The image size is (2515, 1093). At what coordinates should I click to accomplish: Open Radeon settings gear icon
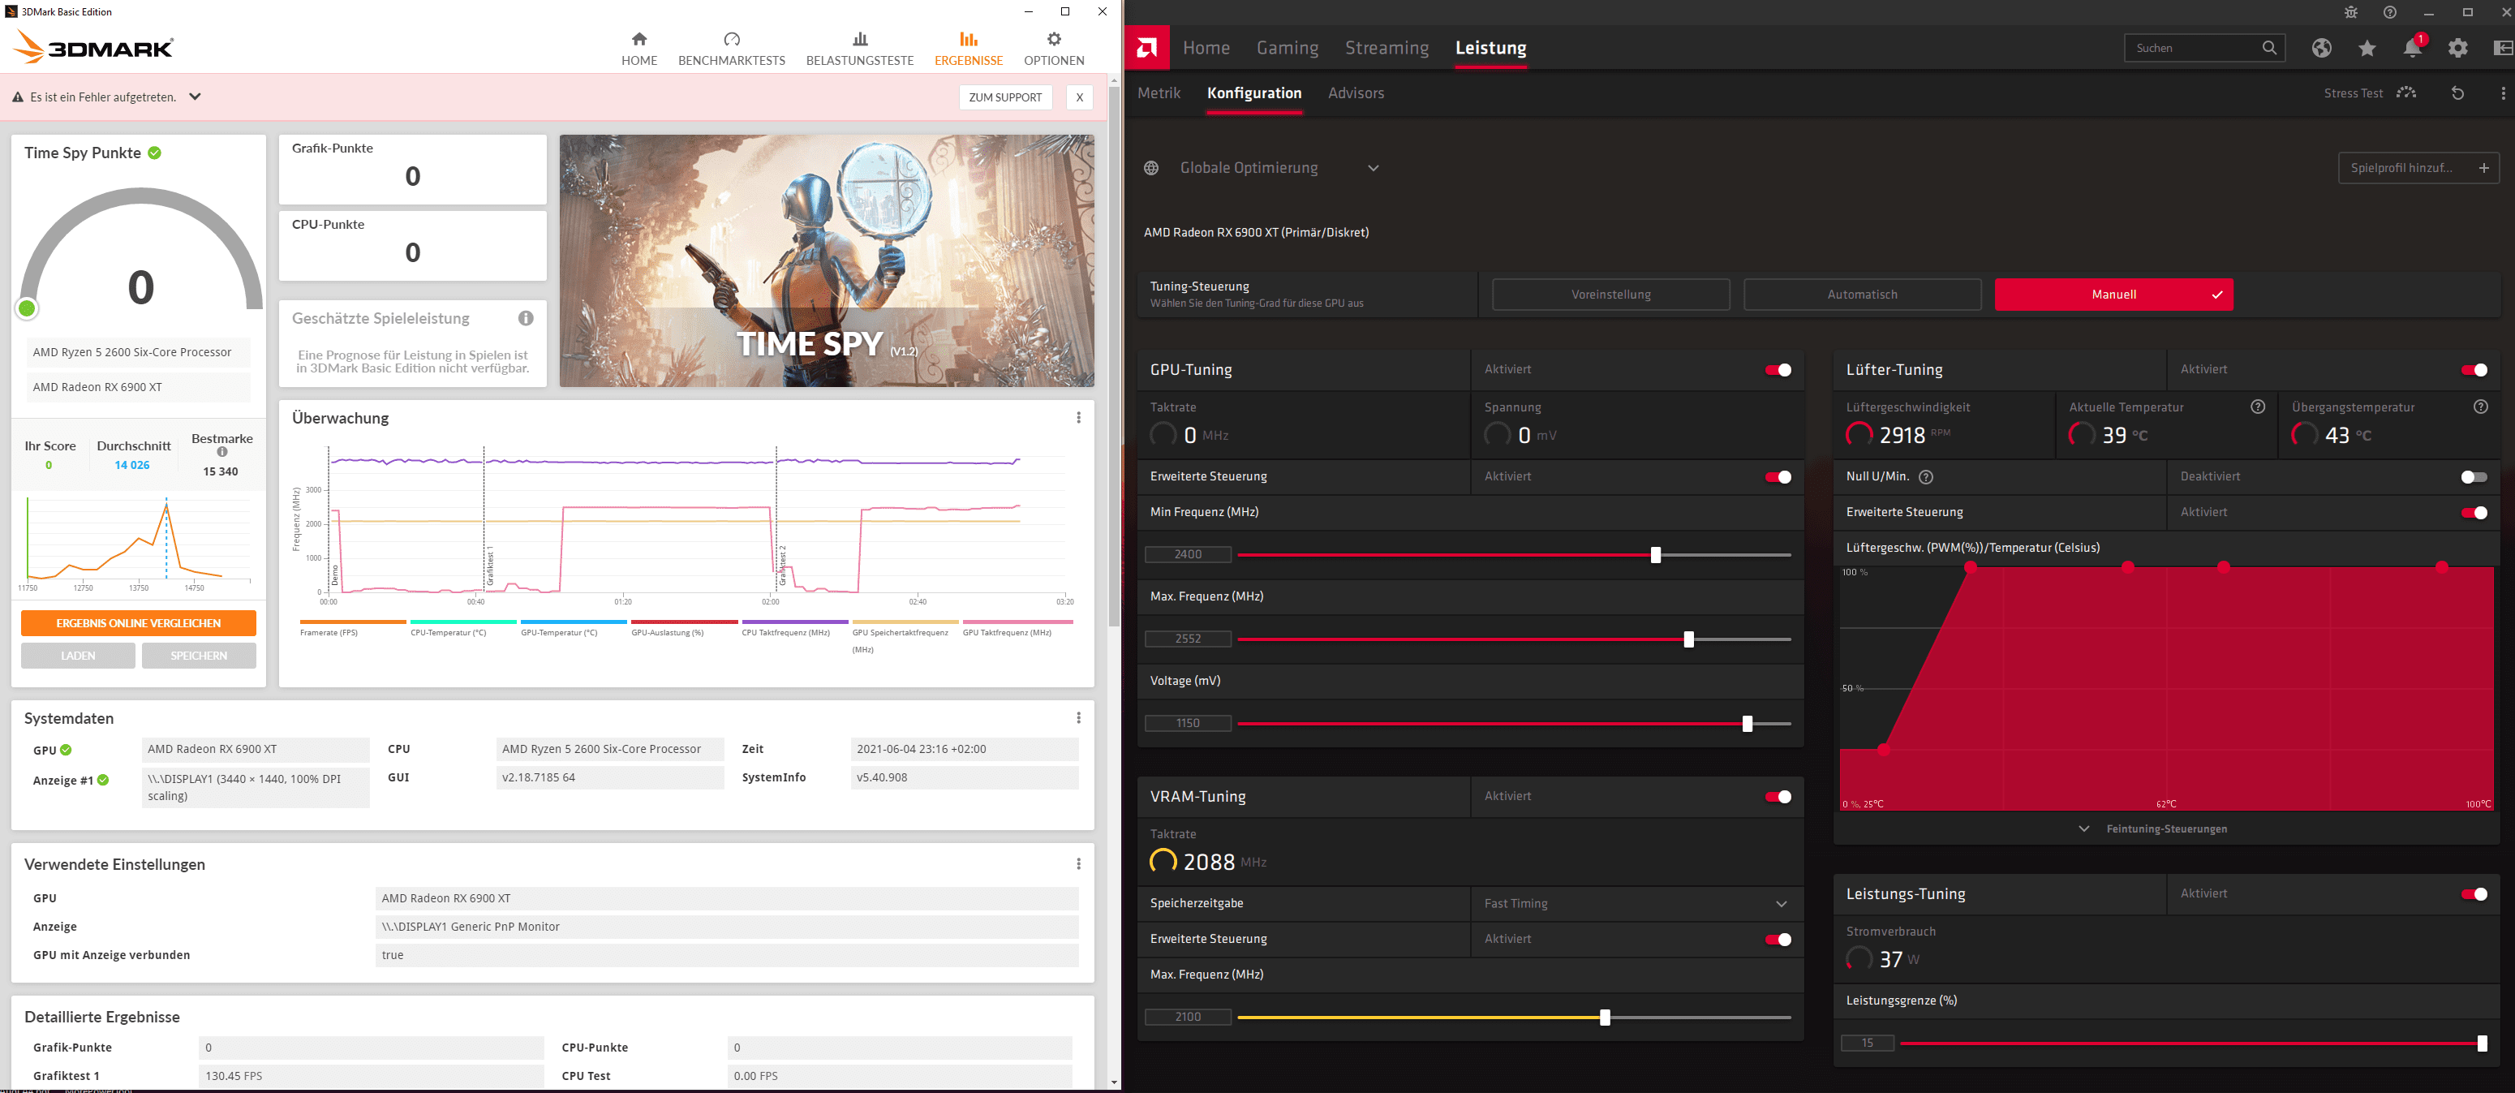(x=2458, y=48)
